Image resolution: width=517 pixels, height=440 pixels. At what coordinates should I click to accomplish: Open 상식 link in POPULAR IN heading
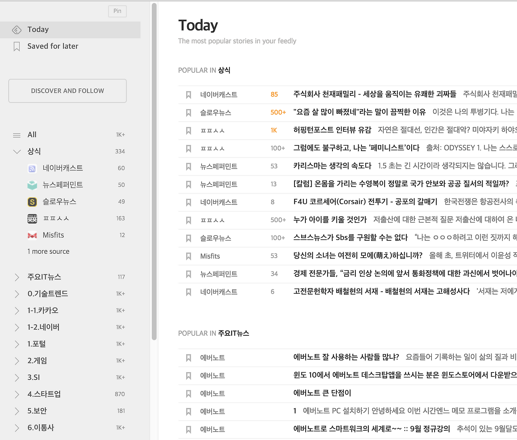[224, 70]
